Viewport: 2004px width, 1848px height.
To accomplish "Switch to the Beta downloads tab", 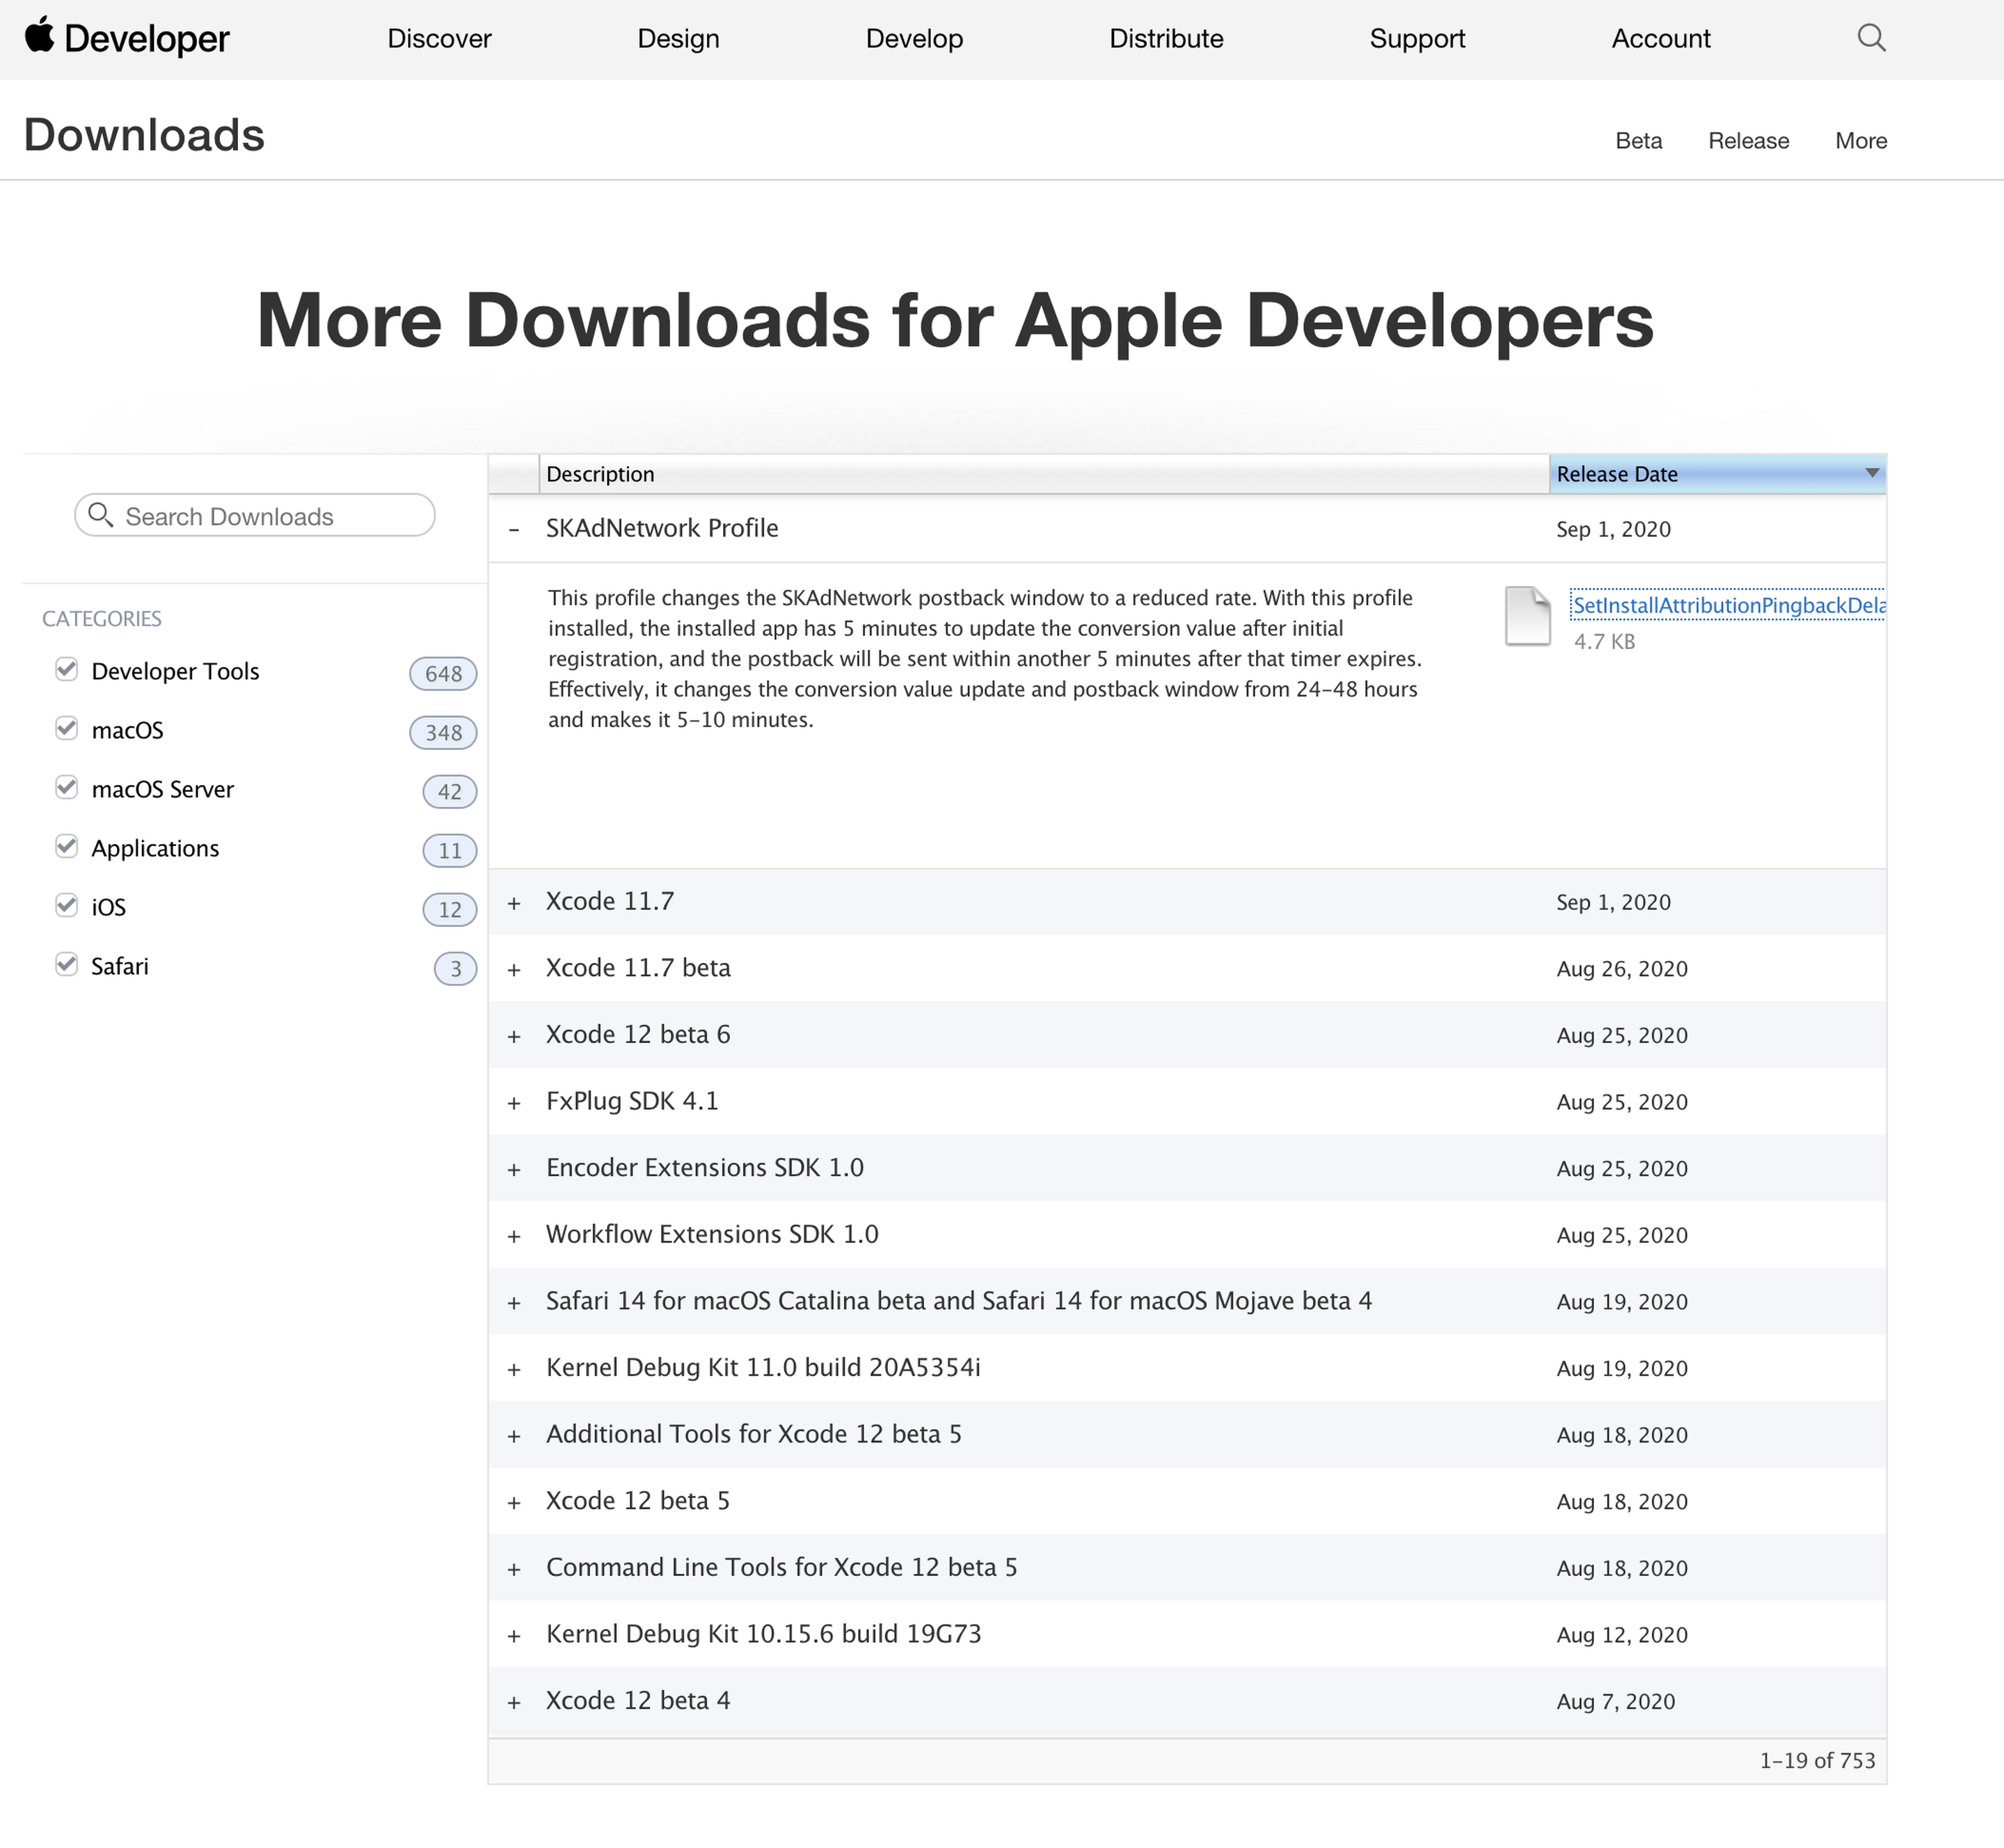I will point(1638,140).
